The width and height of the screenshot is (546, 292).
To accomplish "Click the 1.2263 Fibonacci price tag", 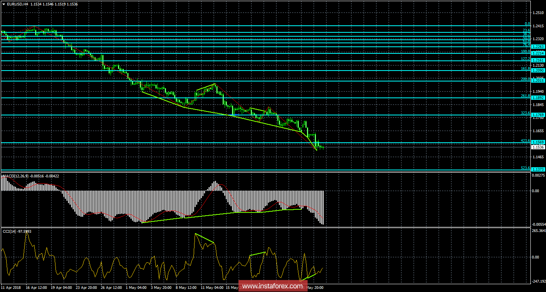I will click(538, 46).
